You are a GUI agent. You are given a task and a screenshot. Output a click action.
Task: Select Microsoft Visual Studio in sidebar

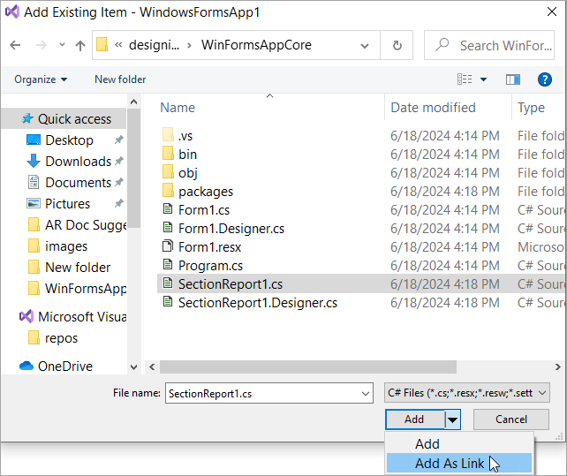pos(72,317)
